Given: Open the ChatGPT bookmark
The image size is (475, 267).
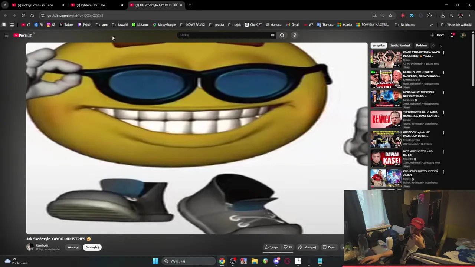Looking at the screenshot, I should [253, 25].
